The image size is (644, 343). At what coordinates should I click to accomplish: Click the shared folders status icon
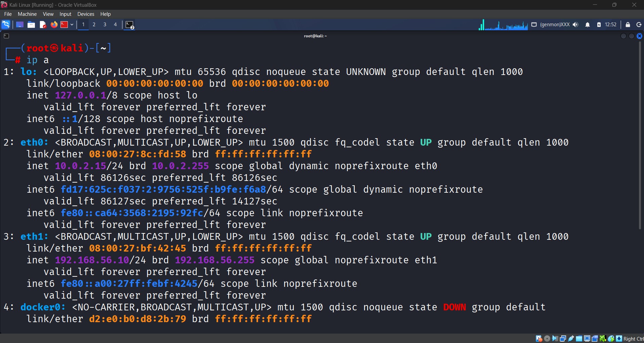(579, 339)
